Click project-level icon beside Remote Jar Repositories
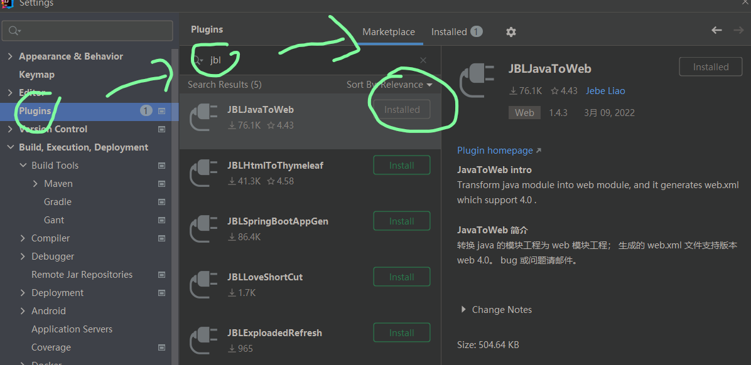Screen dimensions: 751x365 pos(162,275)
